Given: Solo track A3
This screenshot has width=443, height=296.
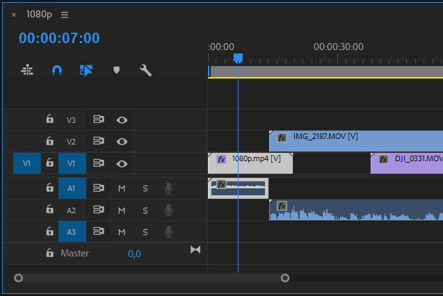Looking at the screenshot, I should point(145,232).
